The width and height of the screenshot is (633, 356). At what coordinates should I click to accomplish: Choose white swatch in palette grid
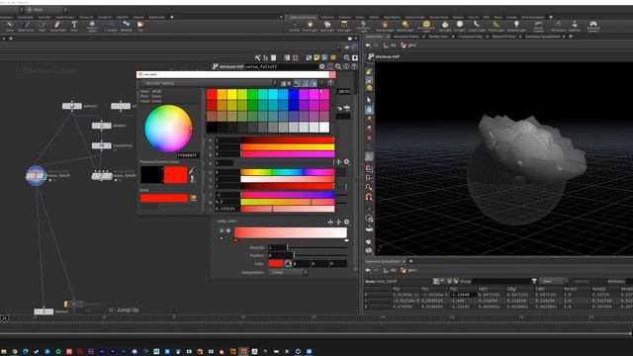point(324,128)
